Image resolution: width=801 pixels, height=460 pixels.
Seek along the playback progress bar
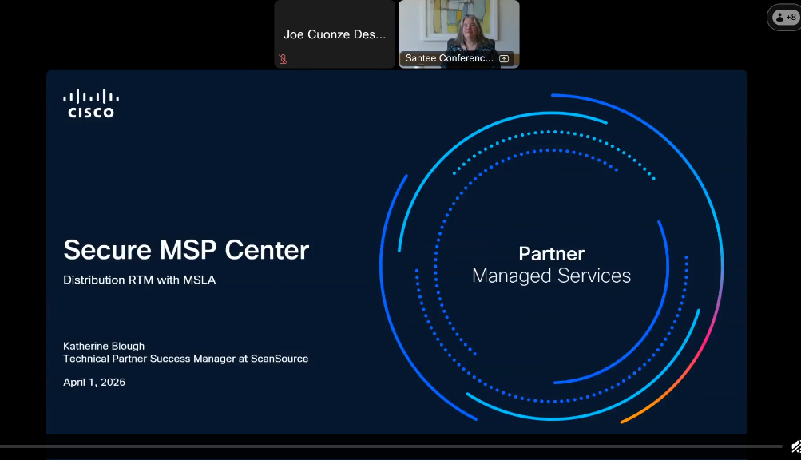tap(391, 446)
